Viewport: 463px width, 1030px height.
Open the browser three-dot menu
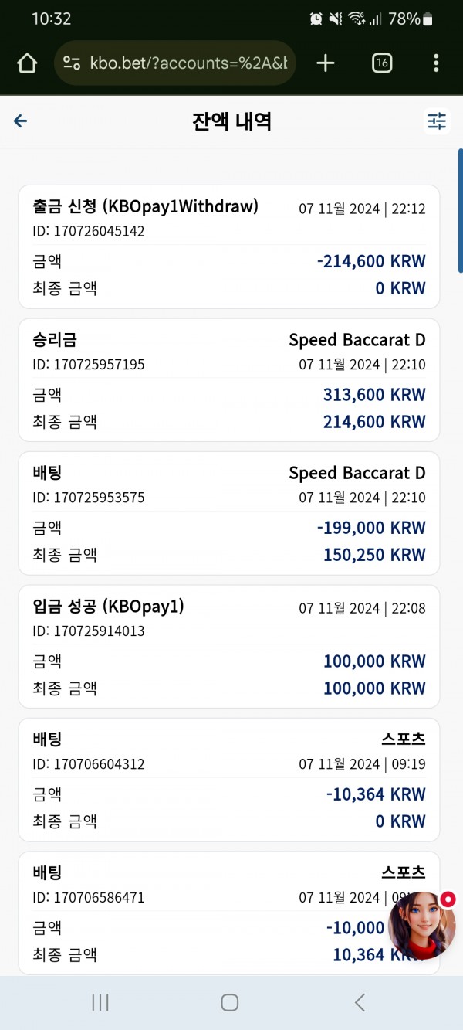[436, 63]
